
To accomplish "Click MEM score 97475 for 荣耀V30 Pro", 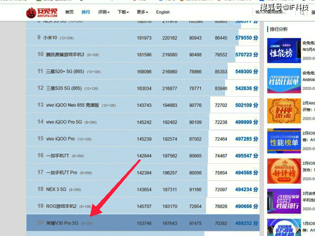I will tap(195, 223).
